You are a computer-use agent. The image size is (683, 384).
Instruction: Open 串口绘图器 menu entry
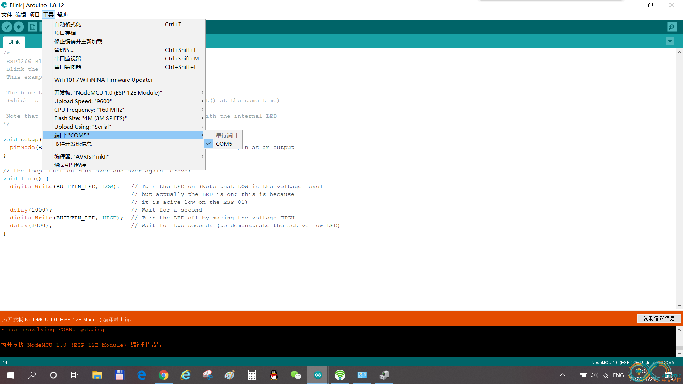pos(123,67)
